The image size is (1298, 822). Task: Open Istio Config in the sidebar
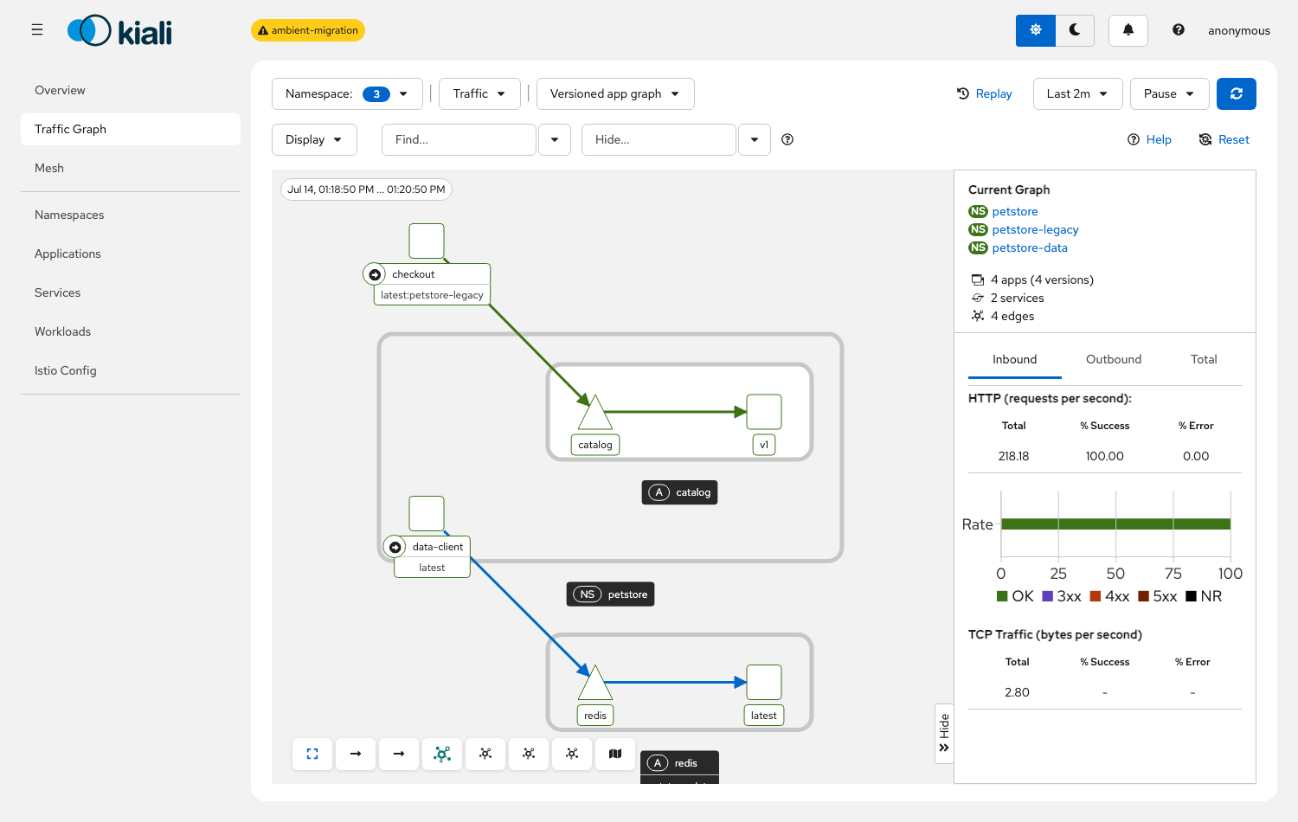point(131,370)
